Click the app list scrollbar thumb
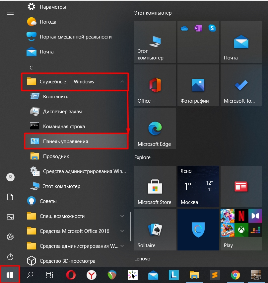 pyautogui.click(x=130, y=227)
